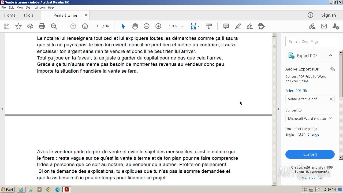Screen dimensions: 343x193
Task: Close the Vente à terme tab
Action: click(86, 15)
